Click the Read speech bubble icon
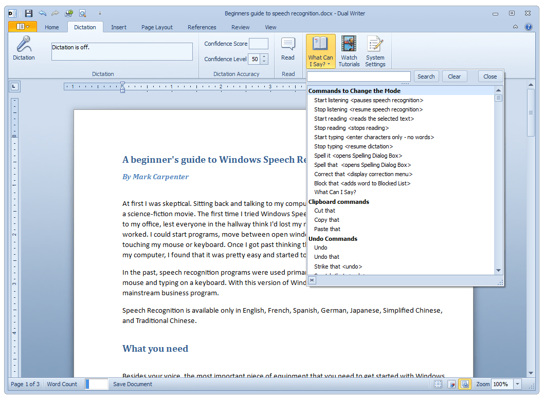The image size is (544, 400). 288,45
